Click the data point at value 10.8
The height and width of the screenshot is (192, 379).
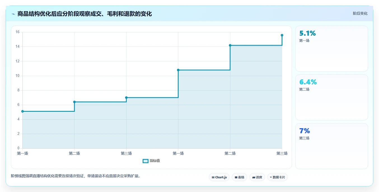(178, 70)
